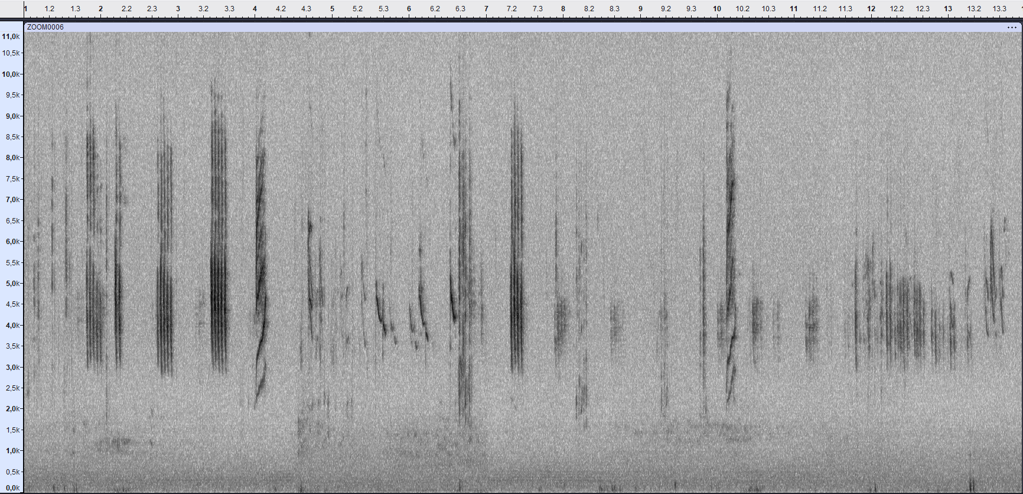Click the 12.3 label on the time ruler
This screenshot has width=1023, height=494.
pyautogui.click(x=923, y=9)
